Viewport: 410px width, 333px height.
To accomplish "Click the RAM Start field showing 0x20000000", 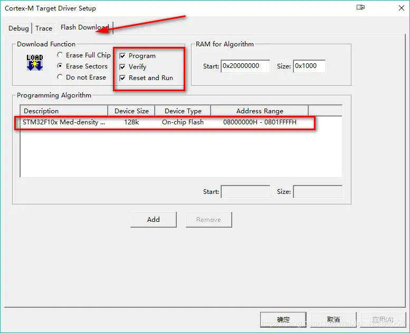I will pyautogui.click(x=245, y=66).
